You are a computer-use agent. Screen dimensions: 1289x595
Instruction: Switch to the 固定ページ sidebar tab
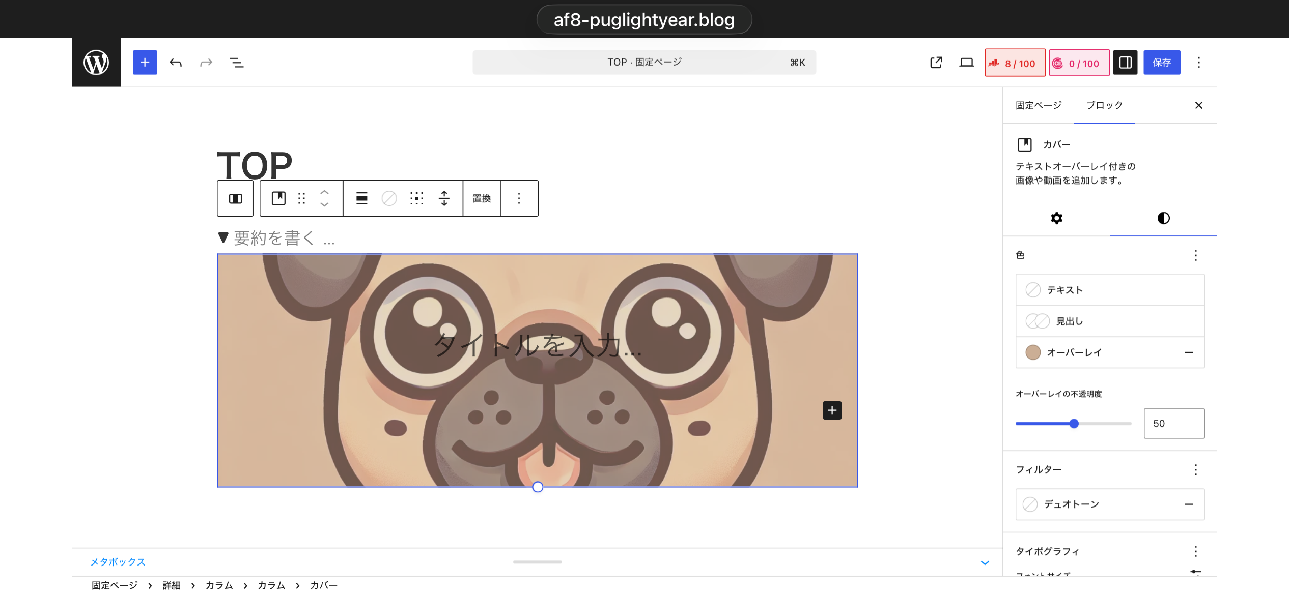coord(1039,105)
